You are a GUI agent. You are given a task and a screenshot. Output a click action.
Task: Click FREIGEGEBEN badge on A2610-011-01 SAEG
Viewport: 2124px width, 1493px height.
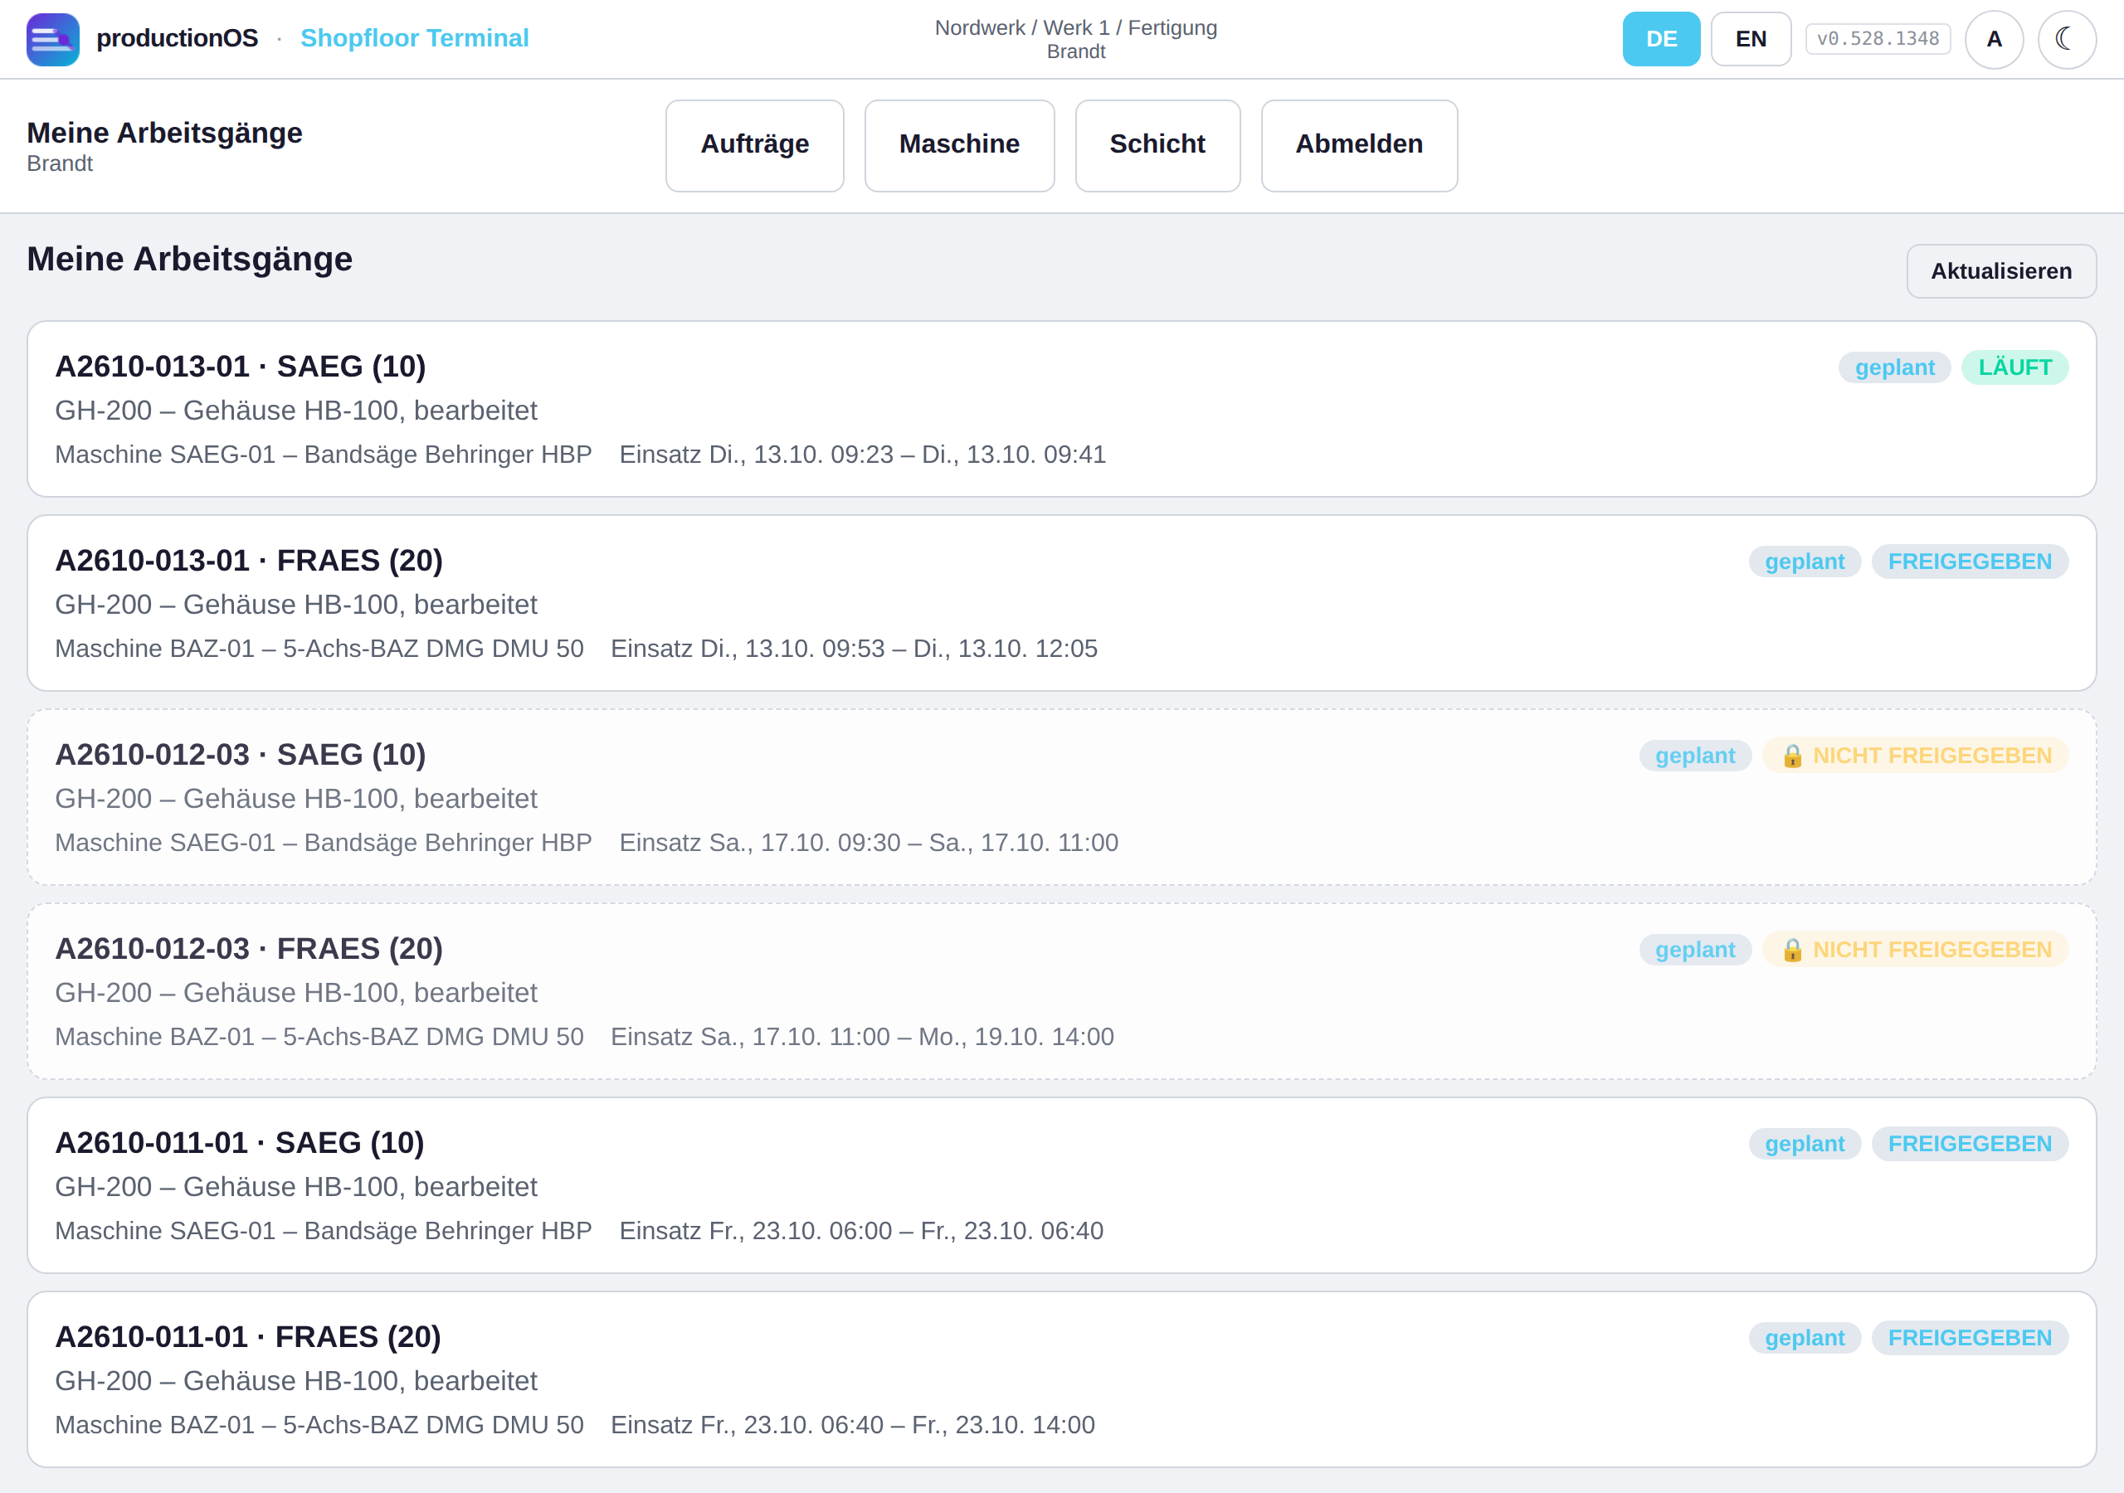1970,1145
